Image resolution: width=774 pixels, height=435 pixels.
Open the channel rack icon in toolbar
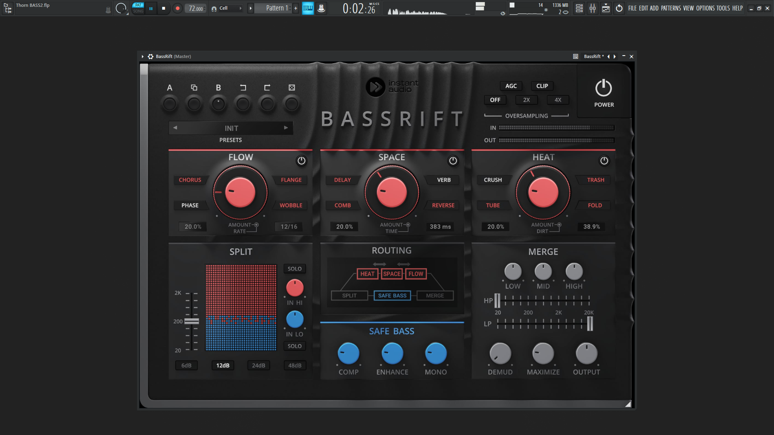click(579, 8)
